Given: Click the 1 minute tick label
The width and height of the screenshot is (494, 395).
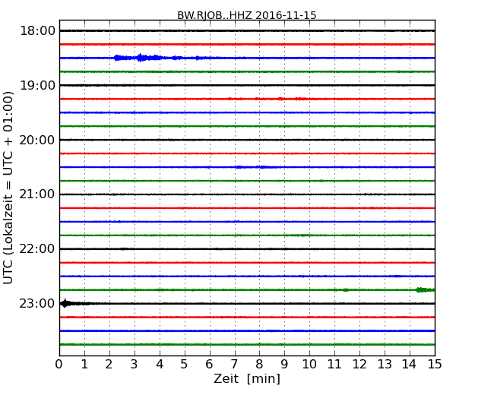Looking at the screenshot, I should coord(84,364).
